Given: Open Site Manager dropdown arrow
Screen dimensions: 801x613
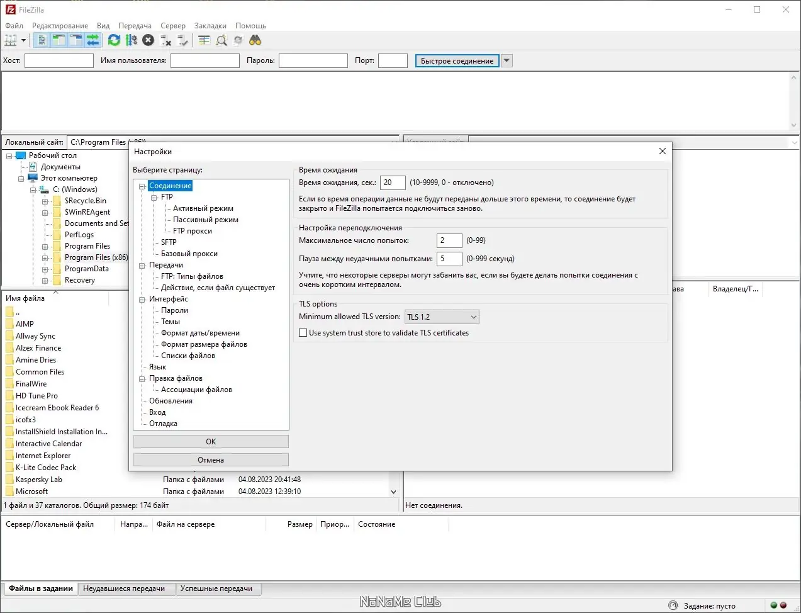Looking at the screenshot, I should pyautogui.click(x=24, y=40).
